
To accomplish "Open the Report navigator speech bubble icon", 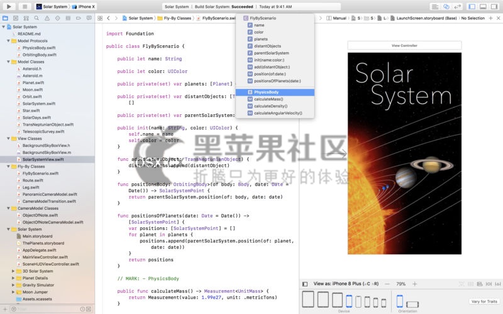I will pyautogui.click(x=89, y=18).
